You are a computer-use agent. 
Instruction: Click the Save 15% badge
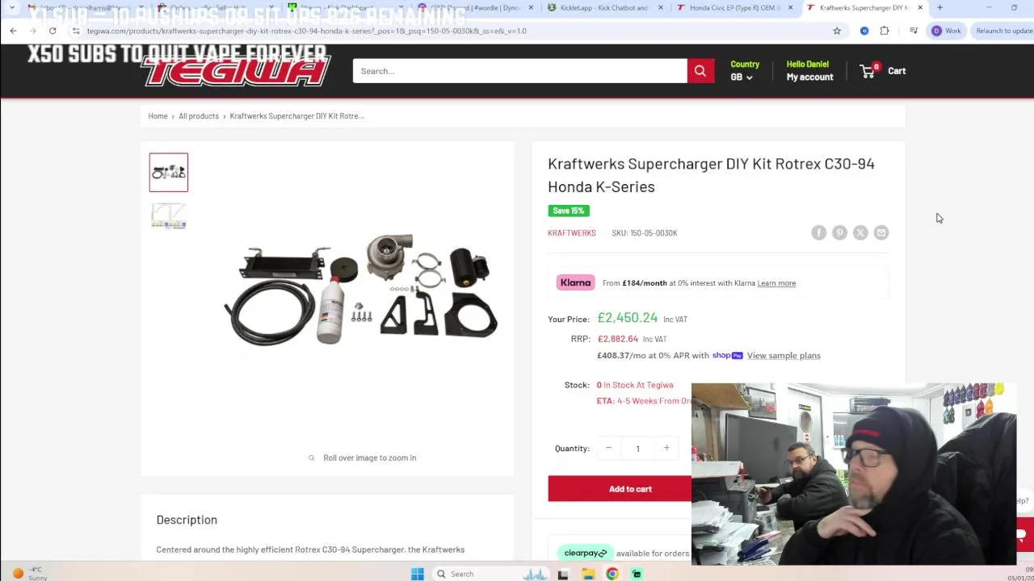(569, 211)
